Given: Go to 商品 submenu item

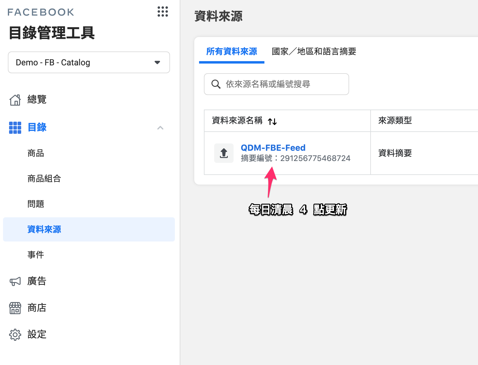Looking at the screenshot, I should [x=36, y=153].
